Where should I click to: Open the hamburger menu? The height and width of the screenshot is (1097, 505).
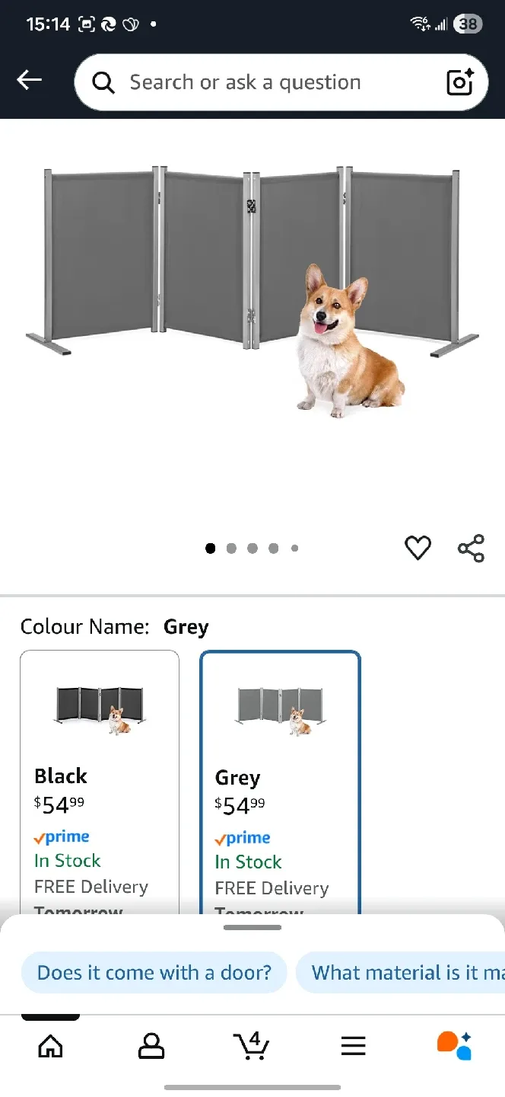click(353, 1046)
